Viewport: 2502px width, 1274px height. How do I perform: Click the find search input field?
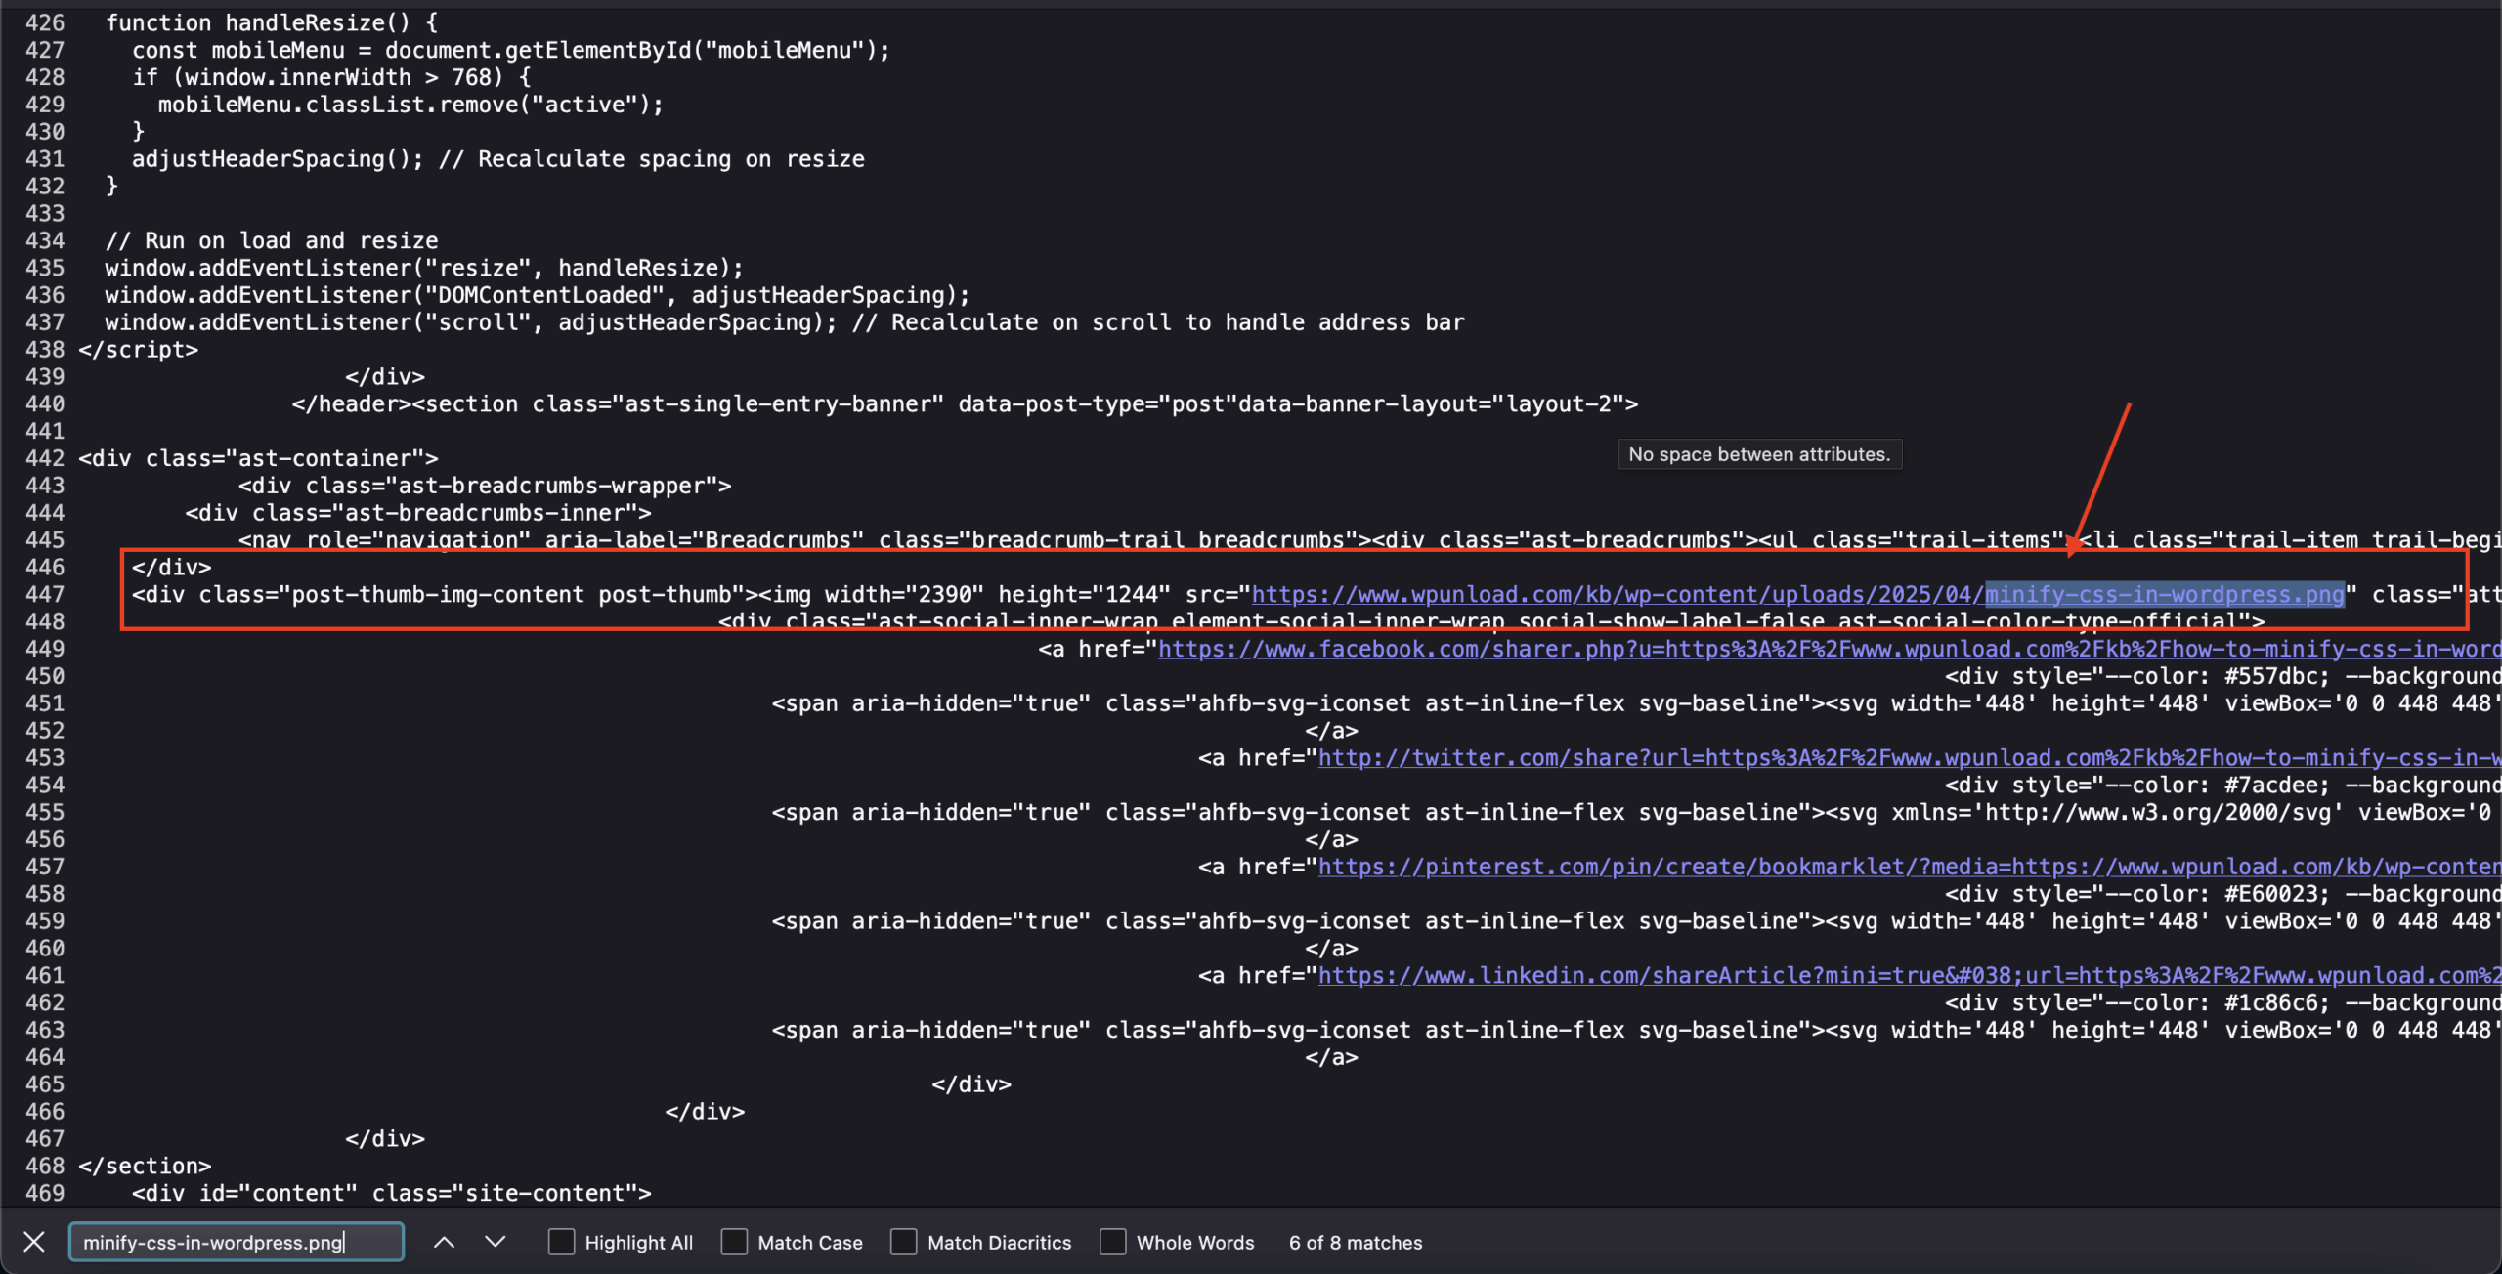pos(237,1242)
